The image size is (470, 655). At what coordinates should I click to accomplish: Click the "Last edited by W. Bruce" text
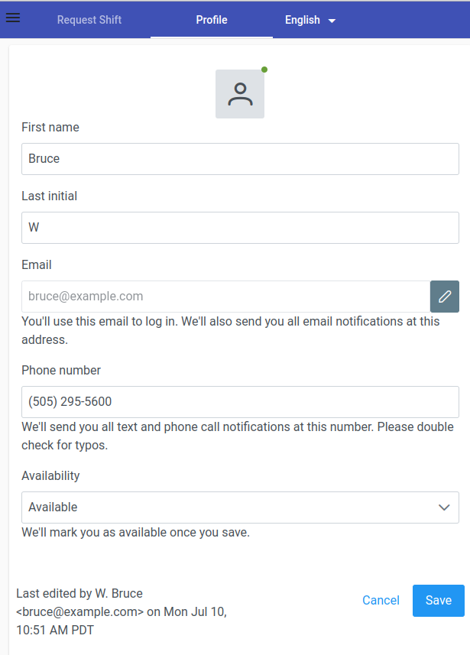pos(79,594)
